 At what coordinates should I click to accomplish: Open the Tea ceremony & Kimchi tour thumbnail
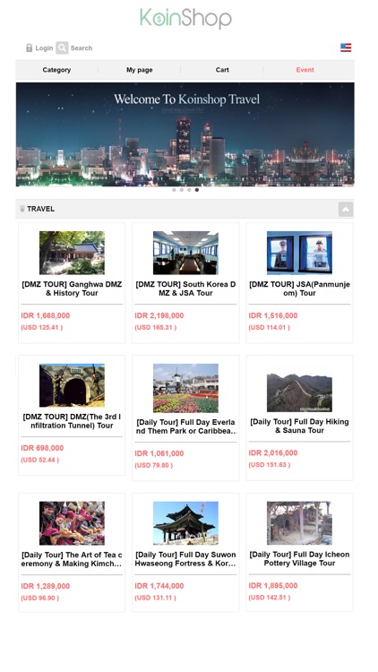[x=72, y=523]
